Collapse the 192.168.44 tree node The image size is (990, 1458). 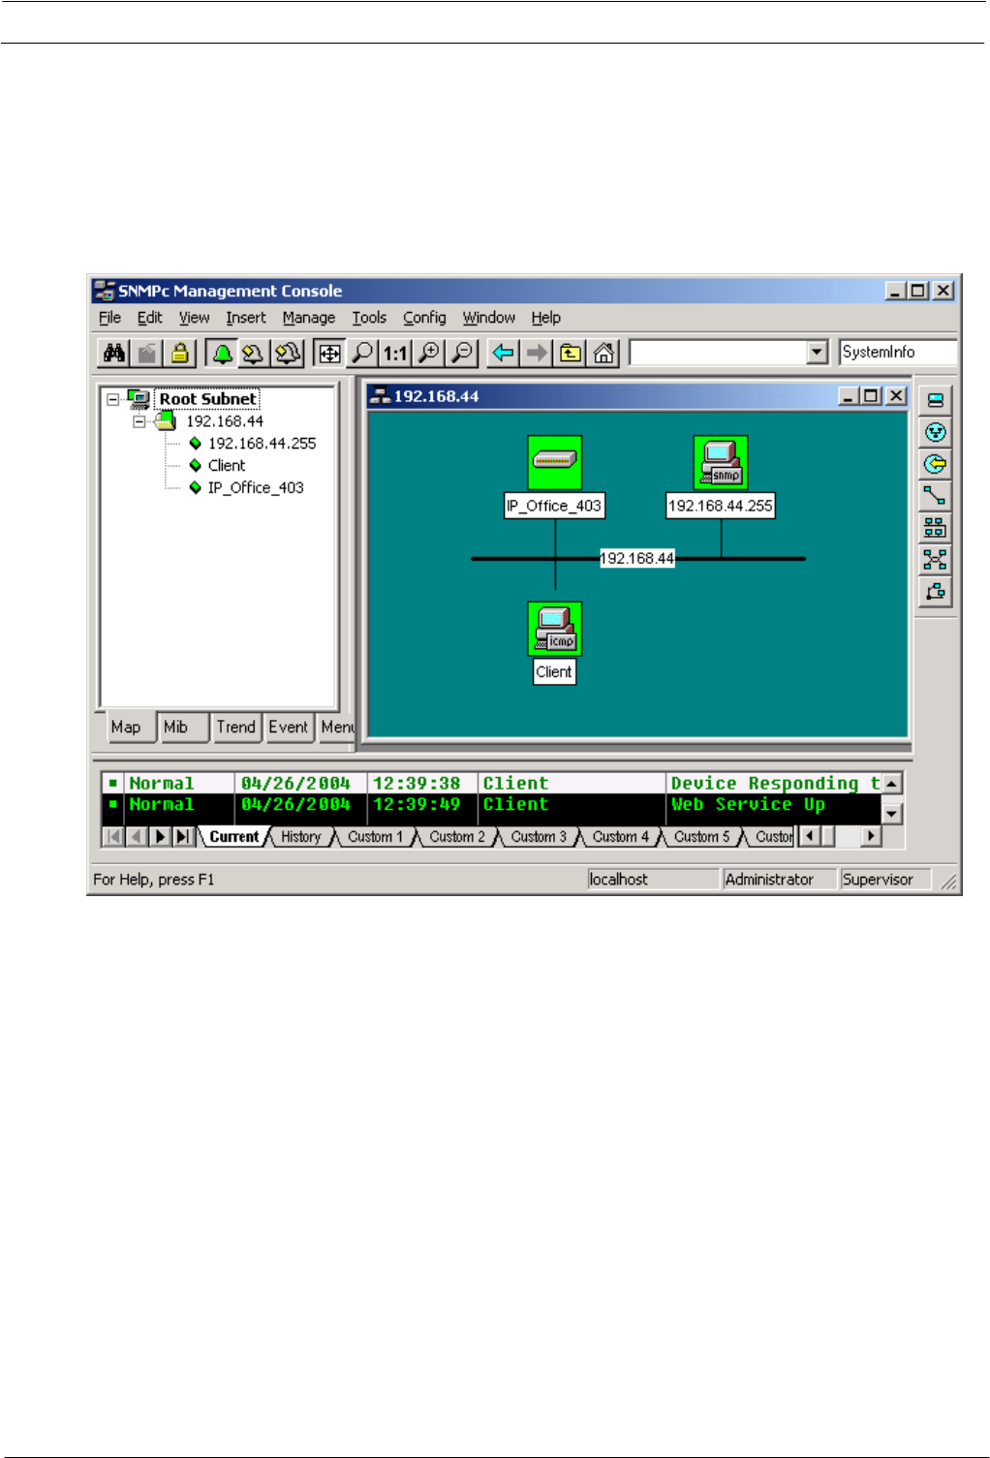[139, 421]
